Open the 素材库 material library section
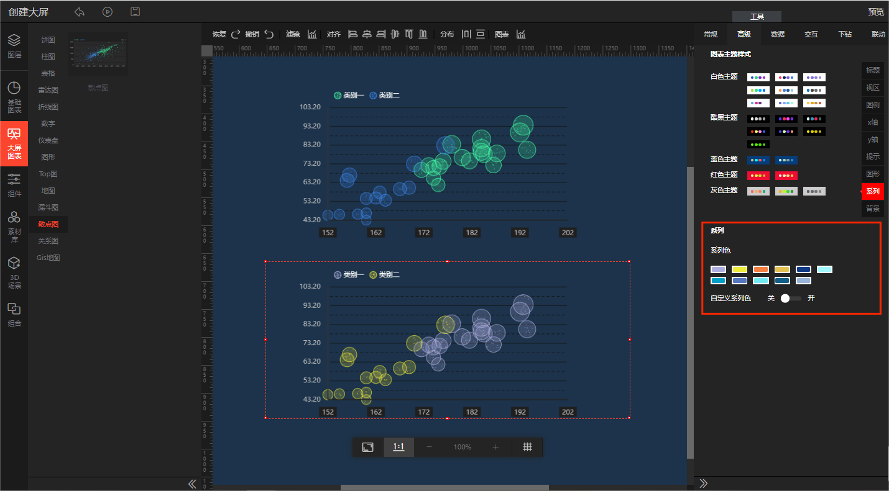The width and height of the screenshot is (889, 491). [x=14, y=227]
